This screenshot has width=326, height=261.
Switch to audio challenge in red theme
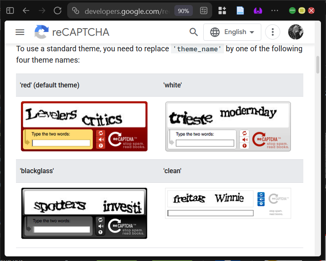click(x=101, y=140)
